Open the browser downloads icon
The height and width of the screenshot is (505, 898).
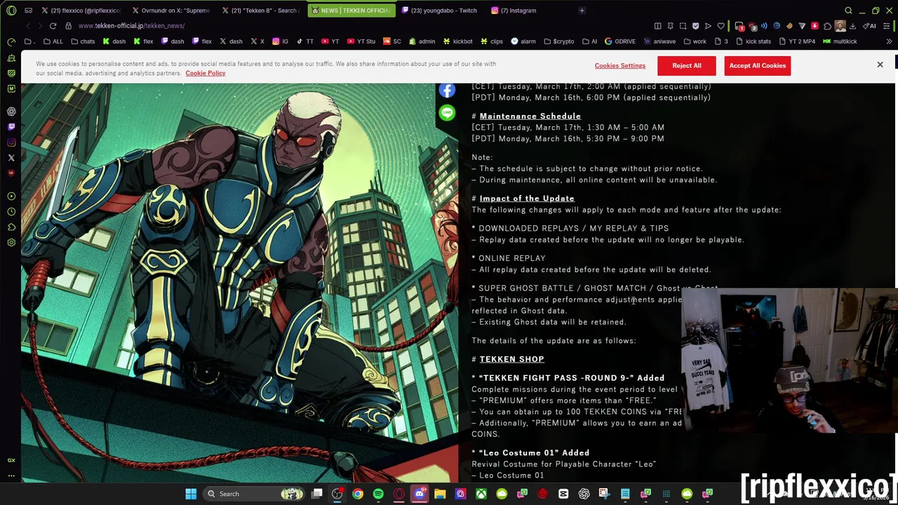852,26
